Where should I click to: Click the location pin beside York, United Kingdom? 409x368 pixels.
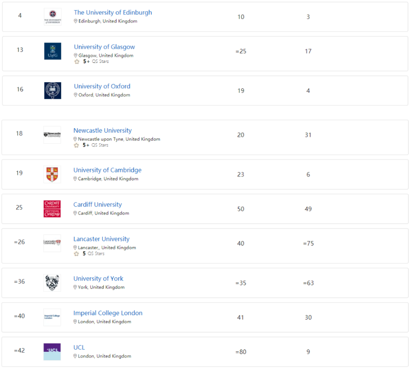click(x=75, y=288)
